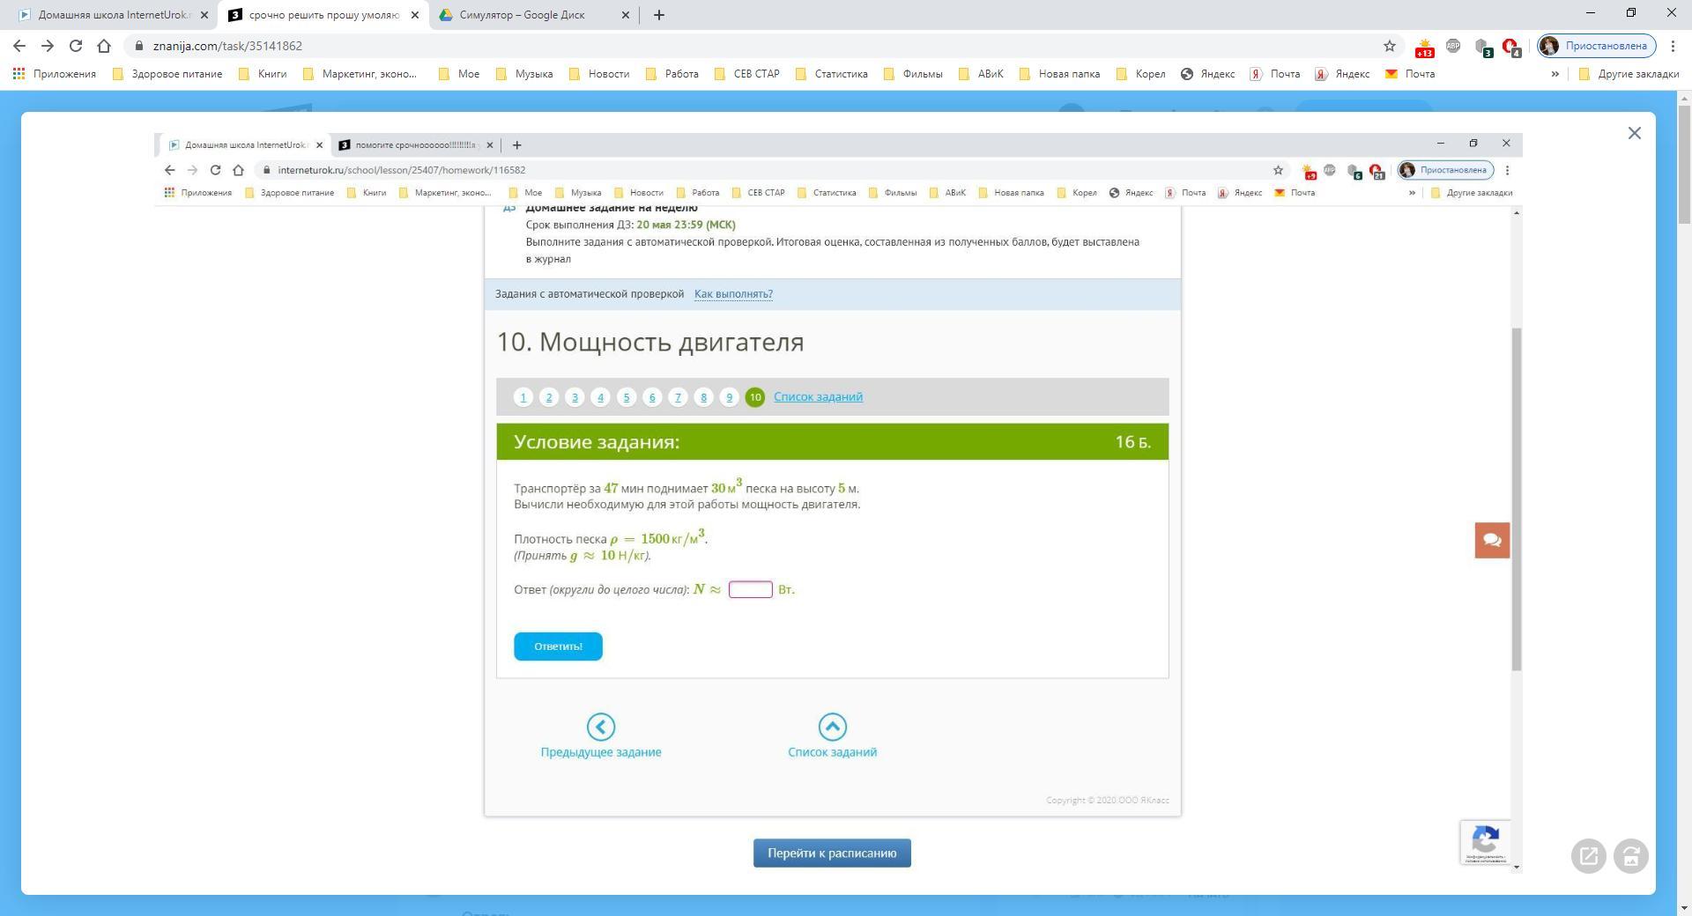The height and width of the screenshot is (916, 1692).
Task: Expand the hidden bookmarks overflow chevron
Action: point(1555,74)
